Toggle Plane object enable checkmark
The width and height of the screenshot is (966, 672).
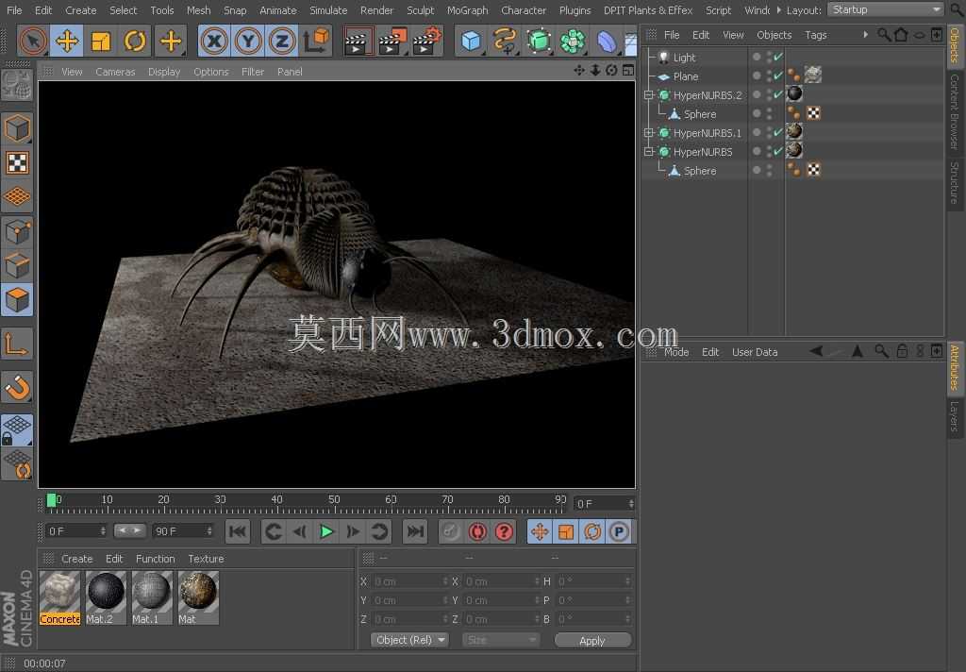point(778,76)
